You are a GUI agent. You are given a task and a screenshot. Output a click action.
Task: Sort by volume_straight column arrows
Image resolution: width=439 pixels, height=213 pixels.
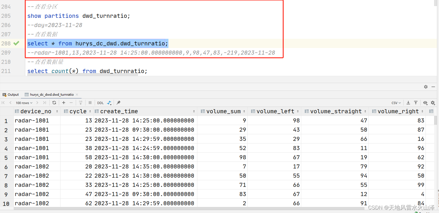(365, 112)
